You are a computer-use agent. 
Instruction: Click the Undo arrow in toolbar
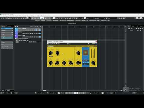click(1, 18)
